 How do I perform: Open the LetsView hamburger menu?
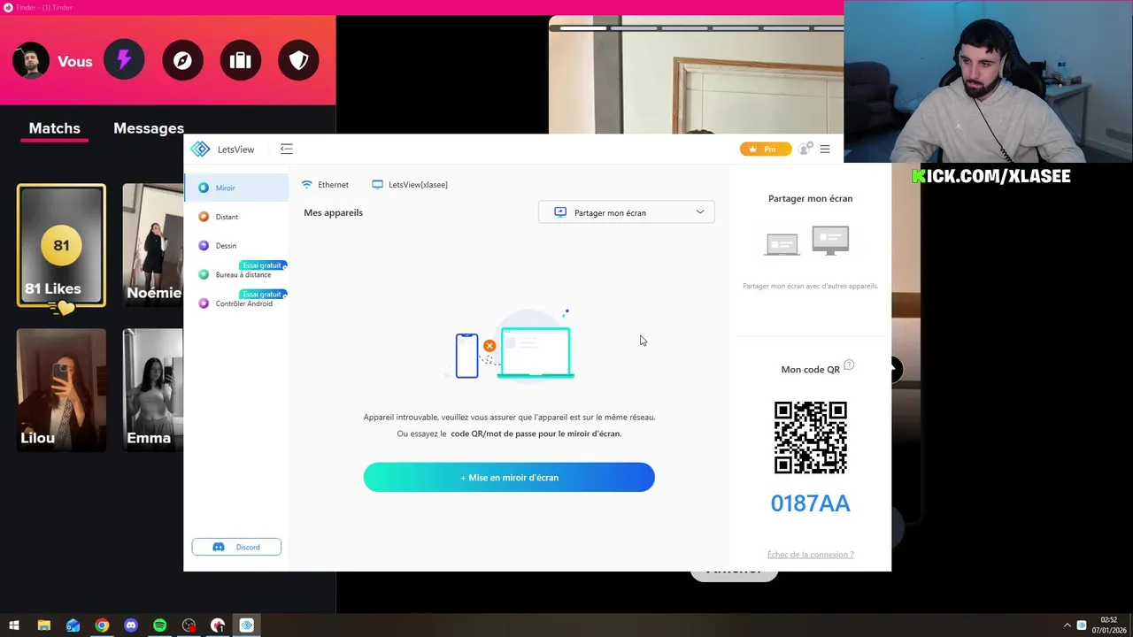pyautogui.click(x=825, y=149)
